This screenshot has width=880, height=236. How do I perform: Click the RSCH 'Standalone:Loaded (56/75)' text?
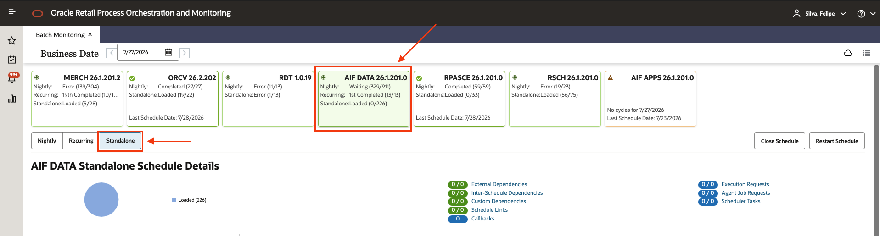544,95
